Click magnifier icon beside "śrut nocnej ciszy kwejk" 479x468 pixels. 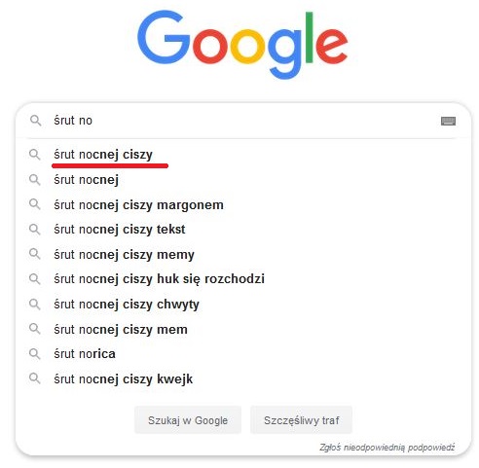click(34, 378)
